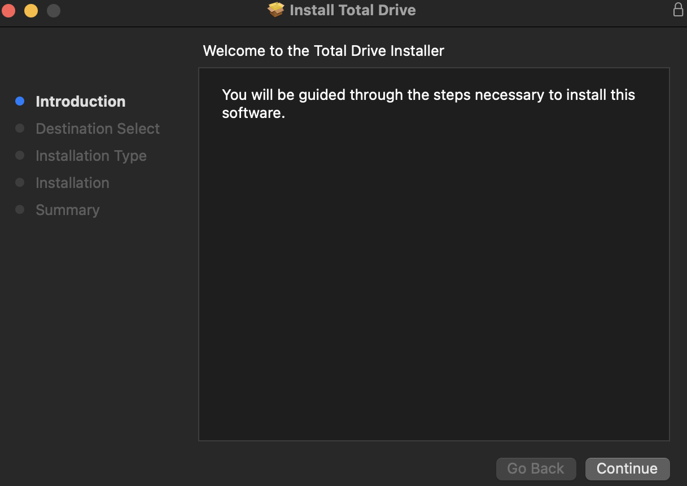Click the disabled Go Back button
Screen dimensions: 687x486
pos(535,469)
